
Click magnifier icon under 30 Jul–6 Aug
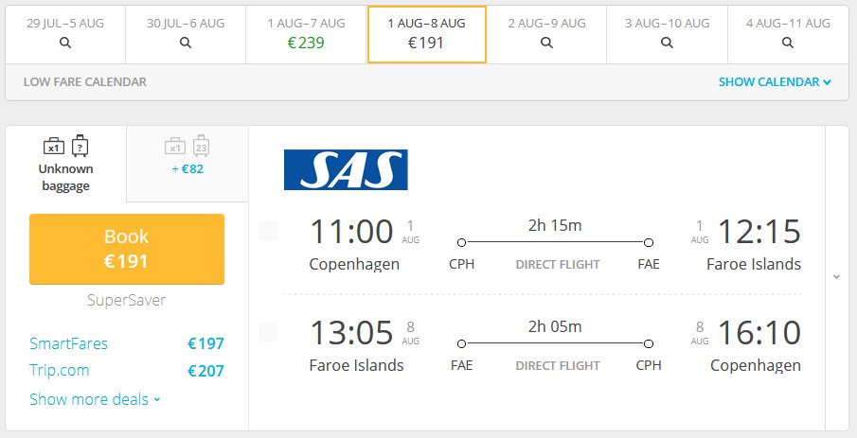click(186, 43)
